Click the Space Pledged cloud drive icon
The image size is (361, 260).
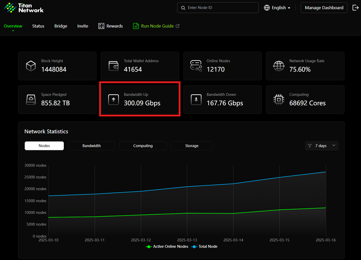pyautogui.click(x=31, y=99)
